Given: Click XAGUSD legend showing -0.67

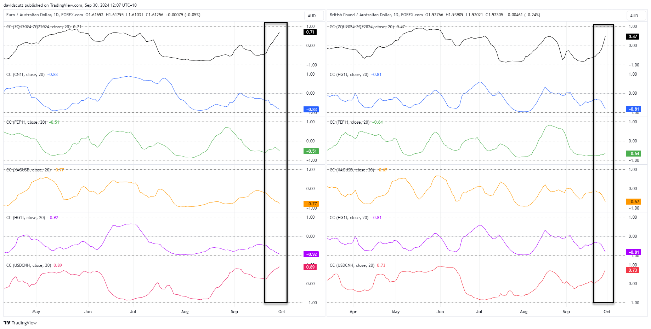Looking at the screenshot, I should click(x=358, y=170).
